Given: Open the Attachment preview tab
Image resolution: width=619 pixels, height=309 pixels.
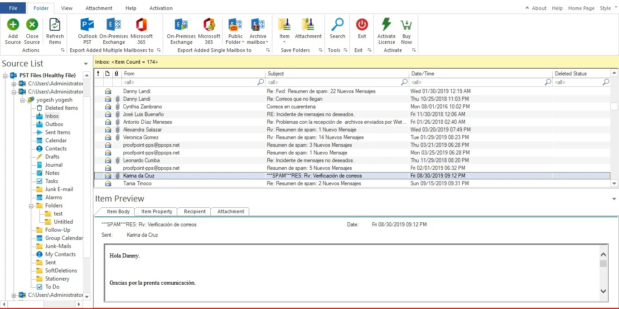Looking at the screenshot, I should pos(231,211).
